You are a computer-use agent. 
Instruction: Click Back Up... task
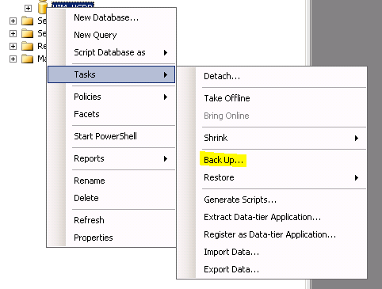pyautogui.click(x=272, y=160)
